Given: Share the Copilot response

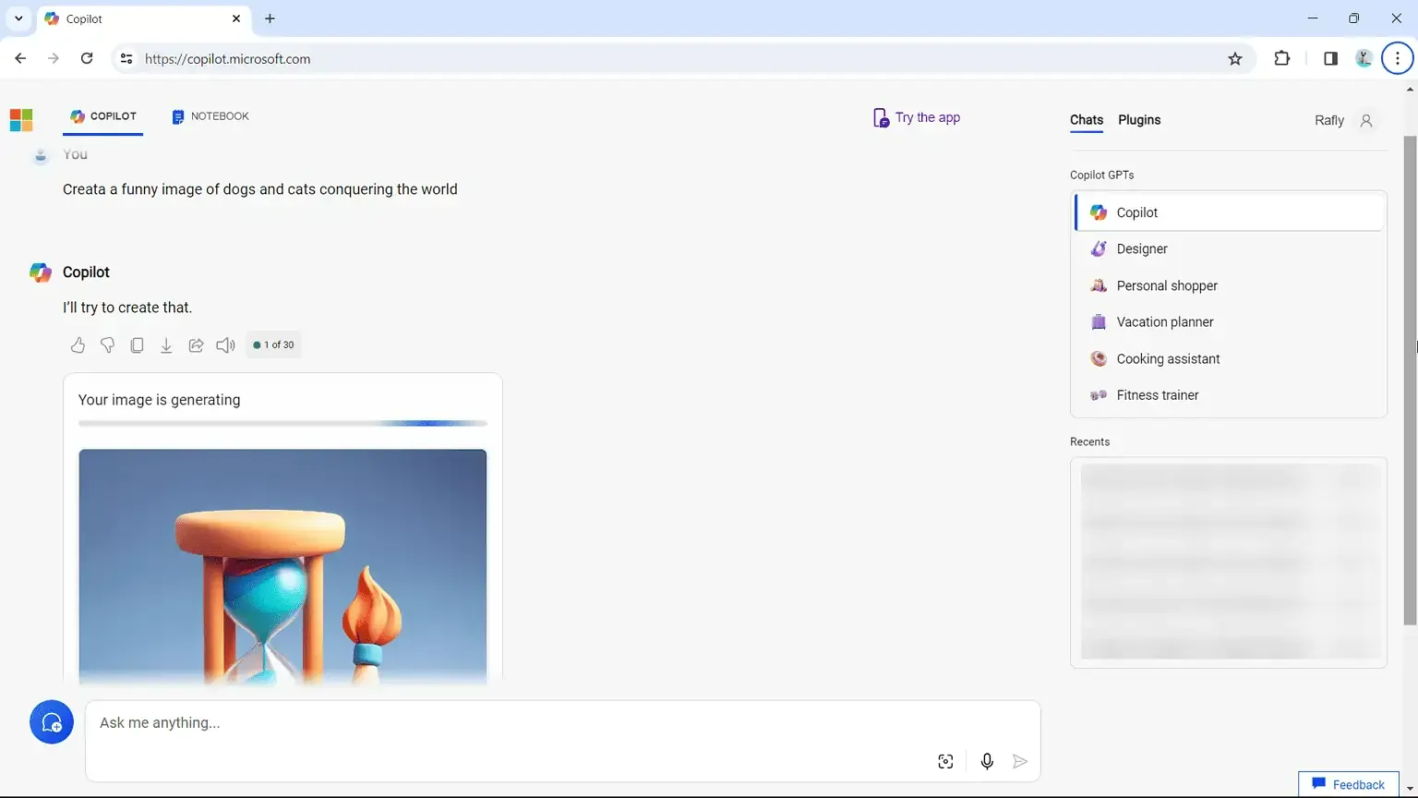Looking at the screenshot, I should pyautogui.click(x=196, y=345).
